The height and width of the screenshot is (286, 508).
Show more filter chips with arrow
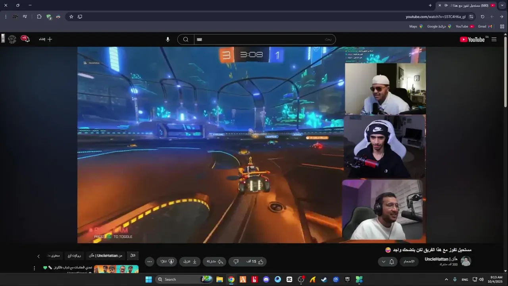click(x=38, y=256)
